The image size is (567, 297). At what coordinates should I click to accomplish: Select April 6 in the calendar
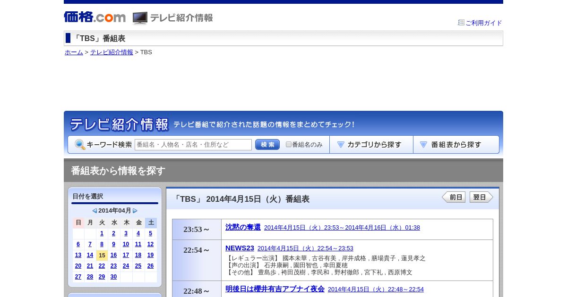(78, 244)
